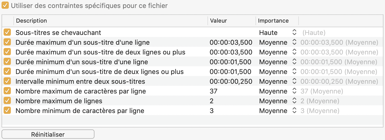
Task: Disable 'Durée maximum d'un sous-titre d'une ligne' constraint
Action: 7,42
